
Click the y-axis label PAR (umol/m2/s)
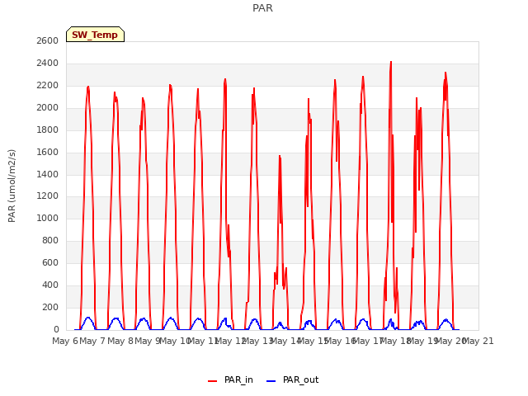pos(12,186)
